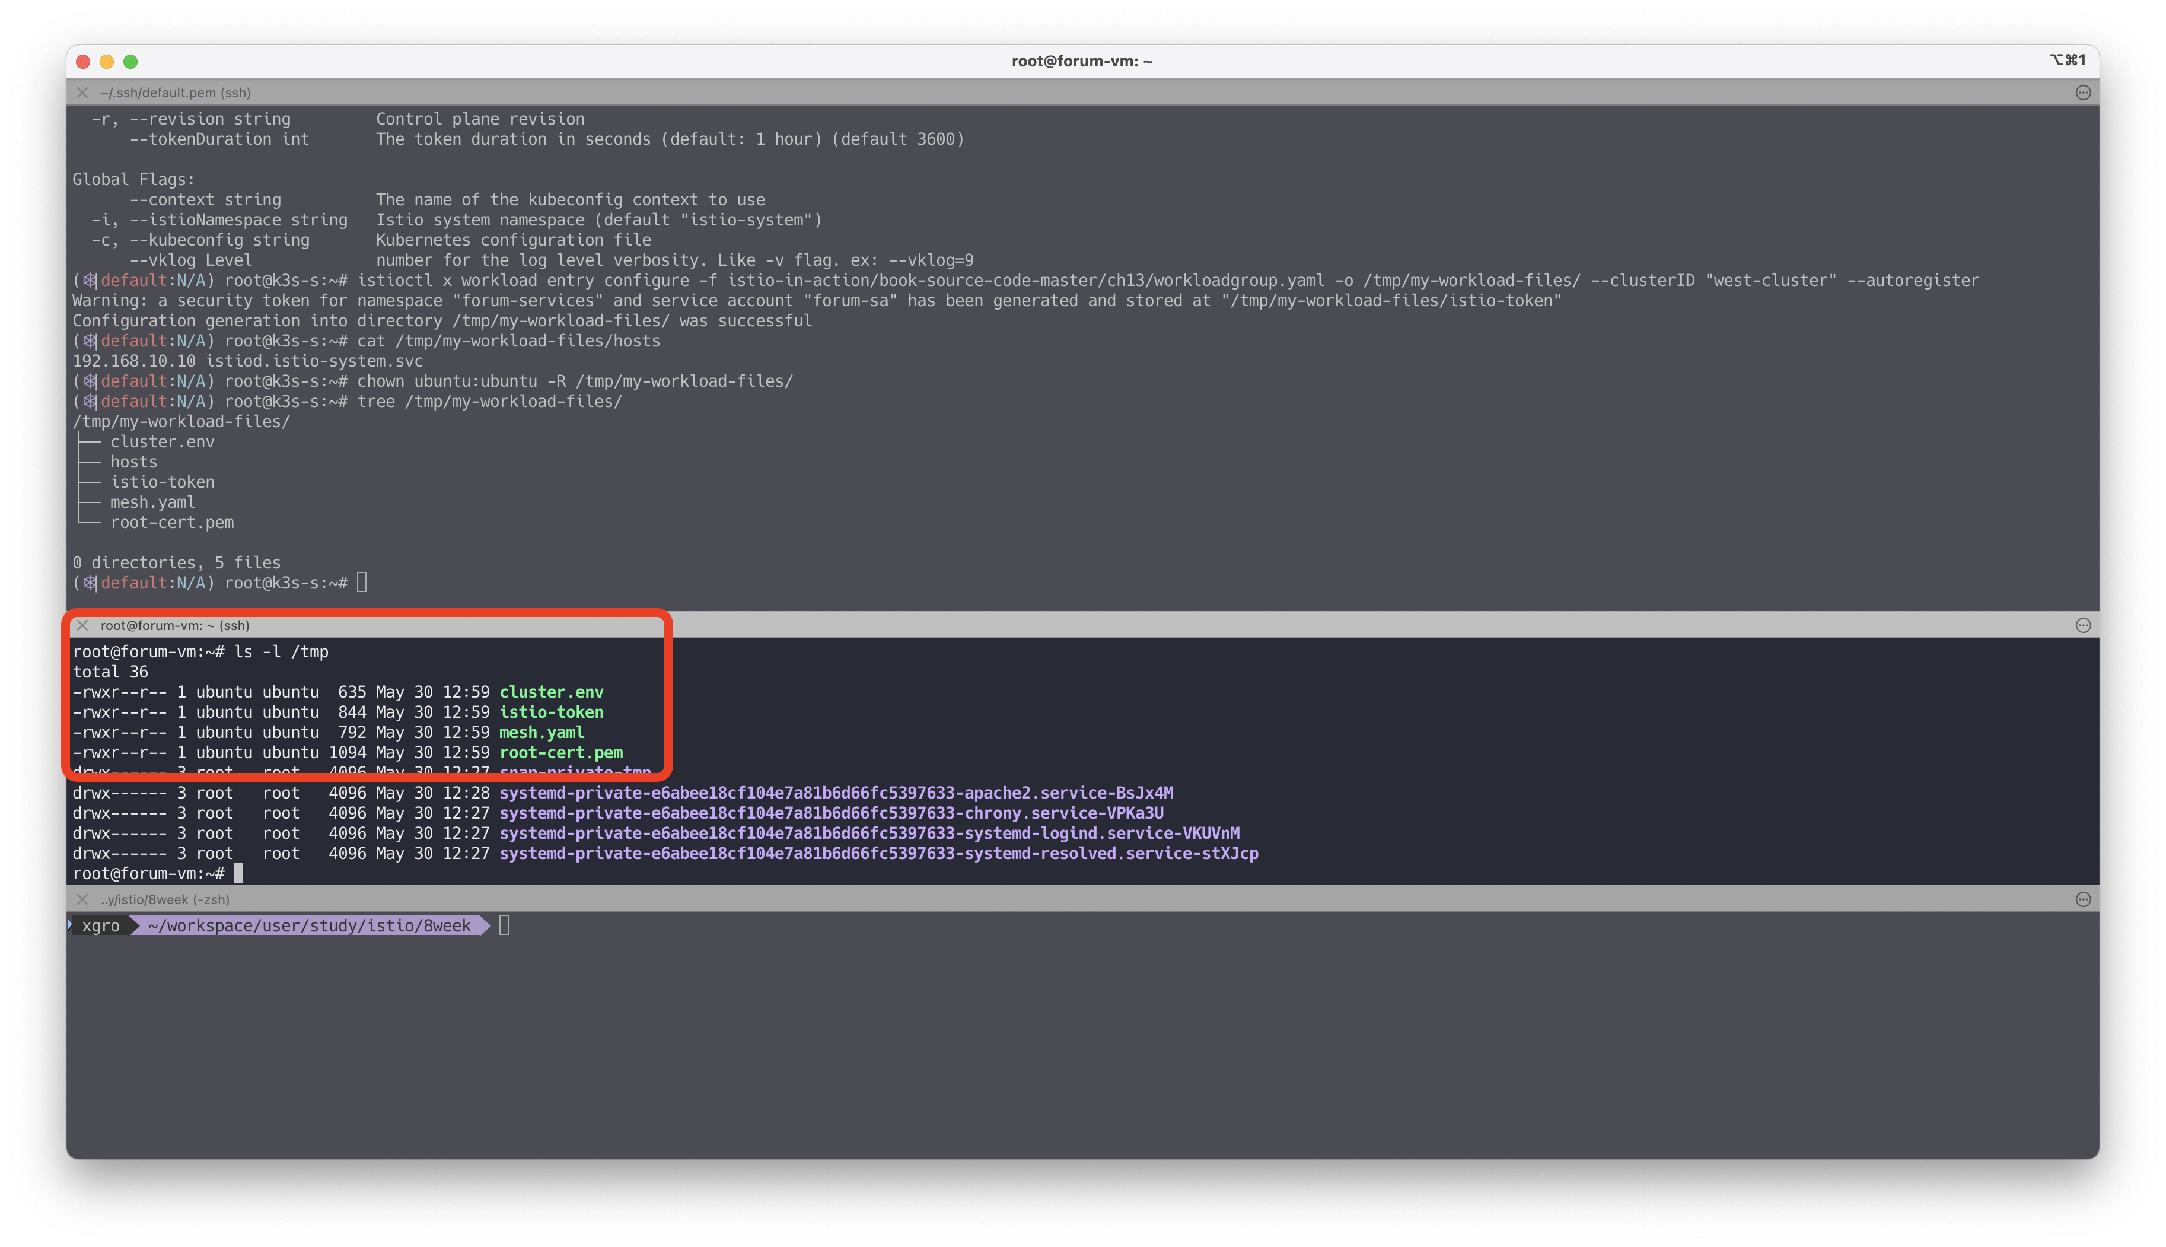This screenshot has width=2166, height=1247.
Task: Click the cursor at the zsh prompt
Action: pyautogui.click(x=504, y=926)
